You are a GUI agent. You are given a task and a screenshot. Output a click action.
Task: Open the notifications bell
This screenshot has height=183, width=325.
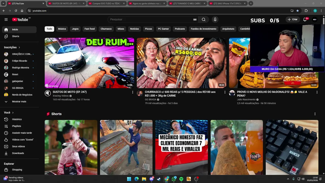305,20
